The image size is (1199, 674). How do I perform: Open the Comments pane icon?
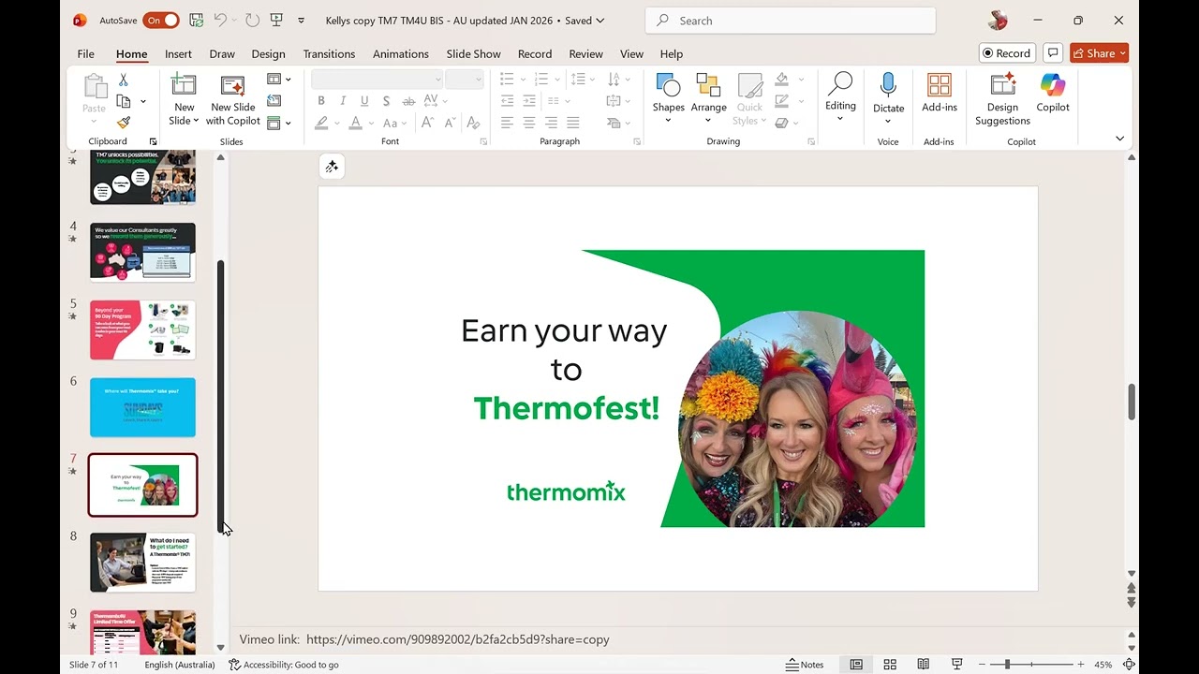(x=1052, y=53)
